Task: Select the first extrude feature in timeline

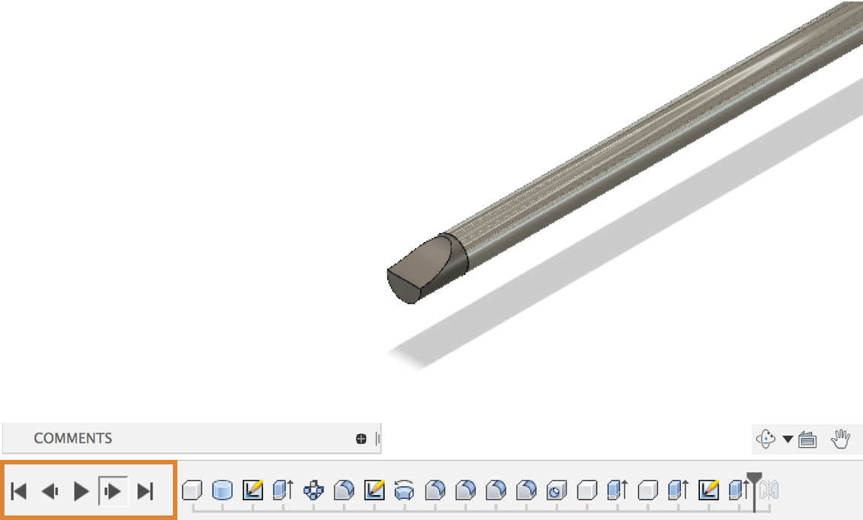Action: (x=283, y=490)
